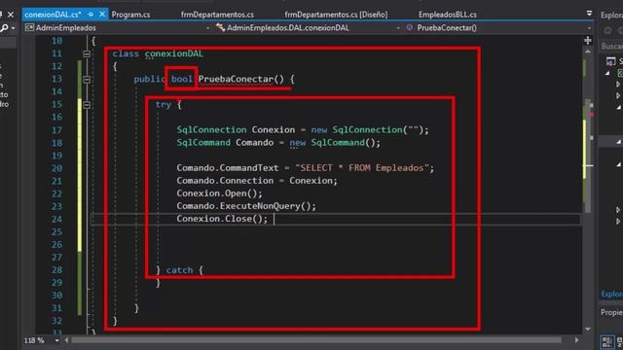Click the search magnifier icon in left panel
The image size is (623, 350).
tap(4, 28)
